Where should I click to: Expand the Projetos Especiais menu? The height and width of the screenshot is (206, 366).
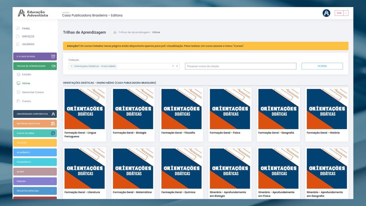point(35,191)
